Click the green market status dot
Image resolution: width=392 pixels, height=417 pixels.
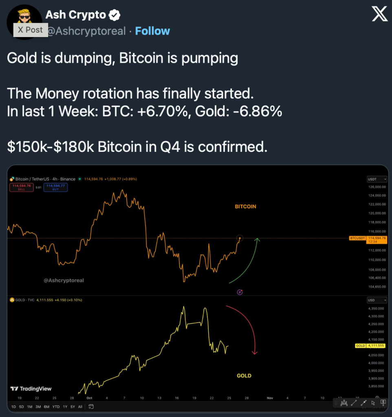point(80,179)
